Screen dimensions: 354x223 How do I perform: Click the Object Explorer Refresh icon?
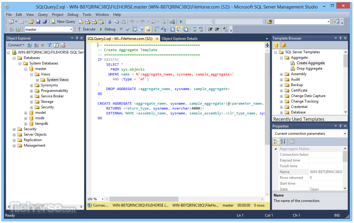[x=56, y=45]
